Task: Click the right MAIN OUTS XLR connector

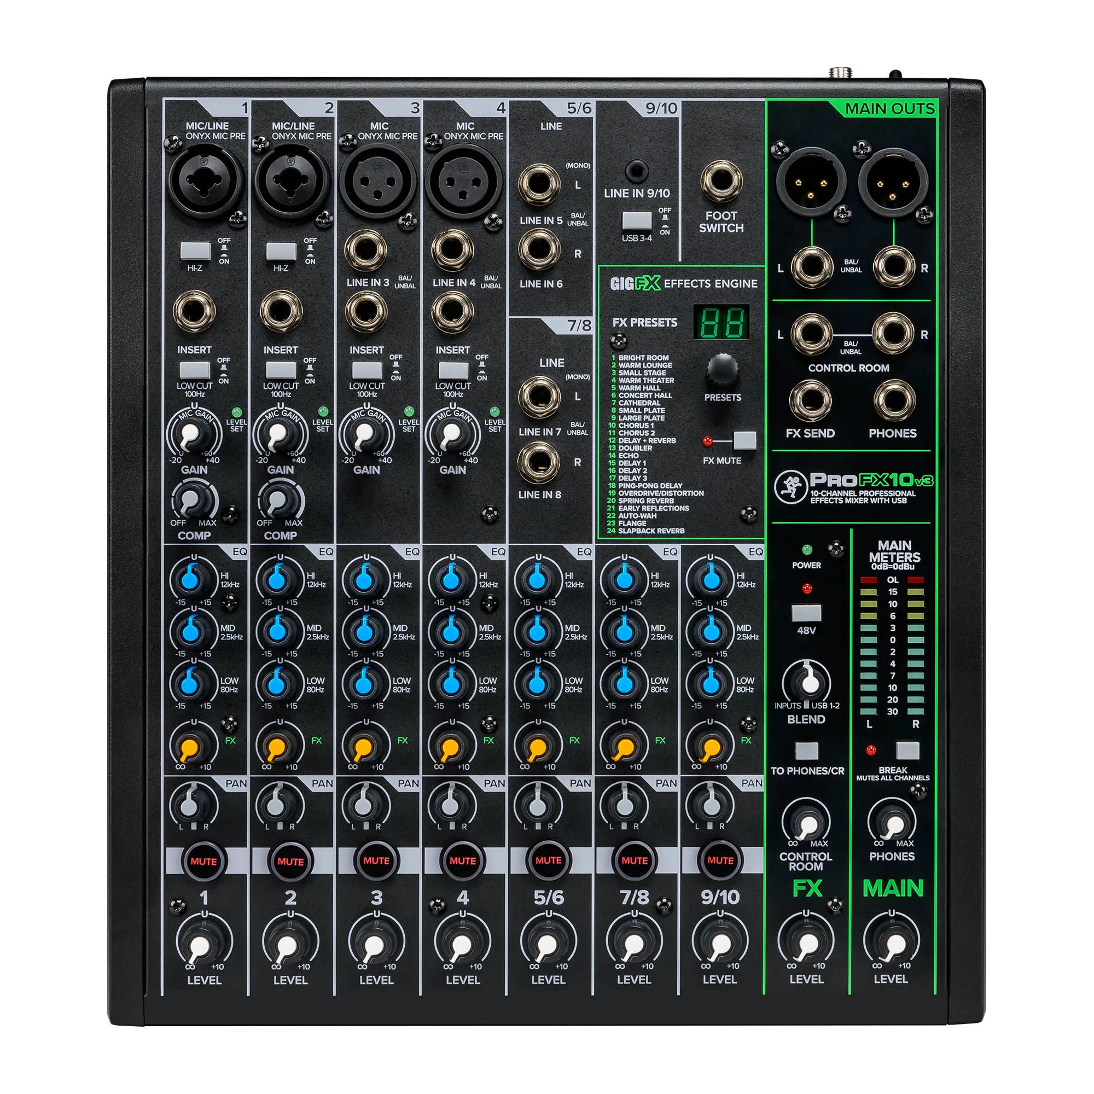Action: 893,182
